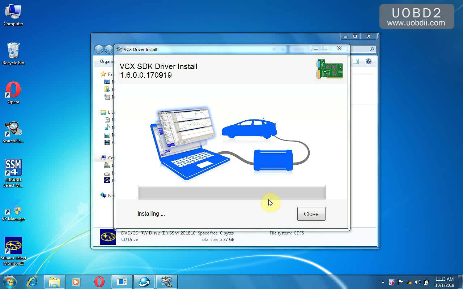
Task: Click the taskbar clock and date
Action: coord(444,282)
